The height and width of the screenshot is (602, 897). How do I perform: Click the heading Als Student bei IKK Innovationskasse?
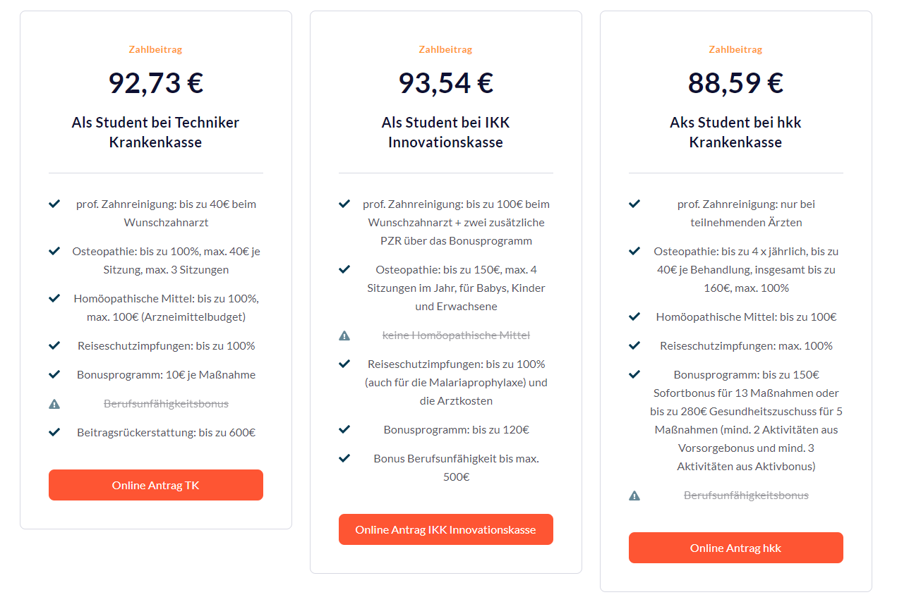(445, 131)
